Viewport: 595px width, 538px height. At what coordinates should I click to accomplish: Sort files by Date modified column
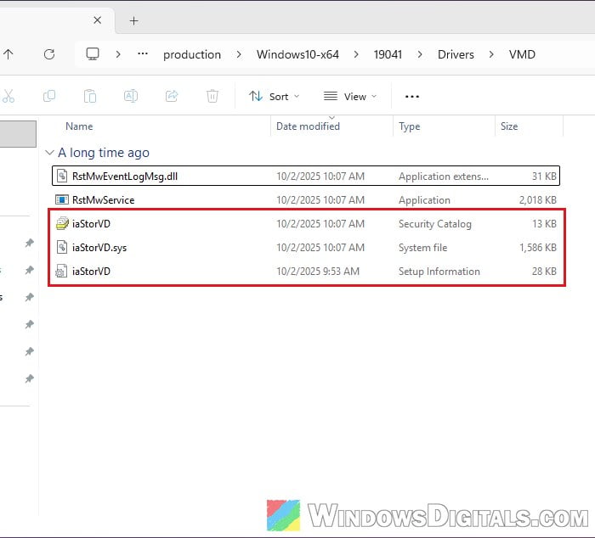click(x=308, y=126)
